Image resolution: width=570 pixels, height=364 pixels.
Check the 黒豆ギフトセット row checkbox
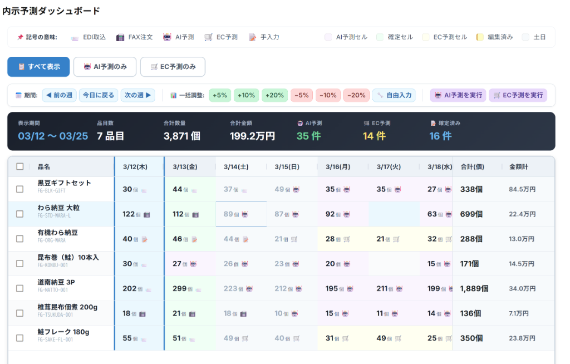pyautogui.click(x=20, y=189)
